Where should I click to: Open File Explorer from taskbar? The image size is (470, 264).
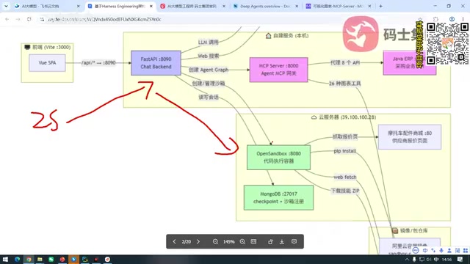click(x=40, y=259)
